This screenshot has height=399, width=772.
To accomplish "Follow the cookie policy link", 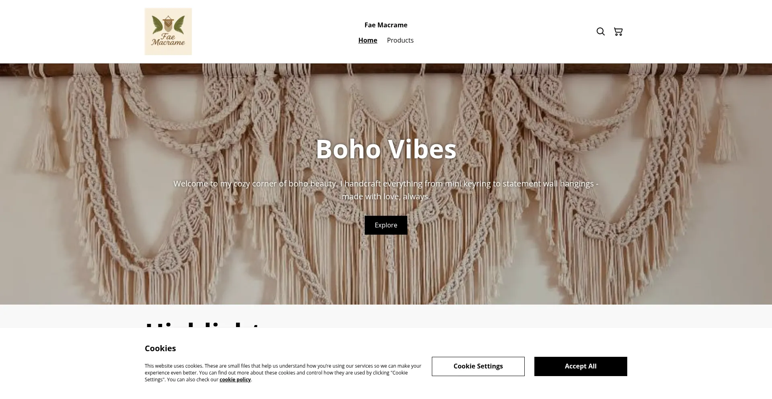I will coord(235,380).
